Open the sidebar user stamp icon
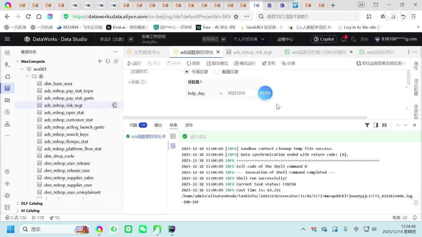Viewport: 422px width, 237px height. tap(7, 124)
